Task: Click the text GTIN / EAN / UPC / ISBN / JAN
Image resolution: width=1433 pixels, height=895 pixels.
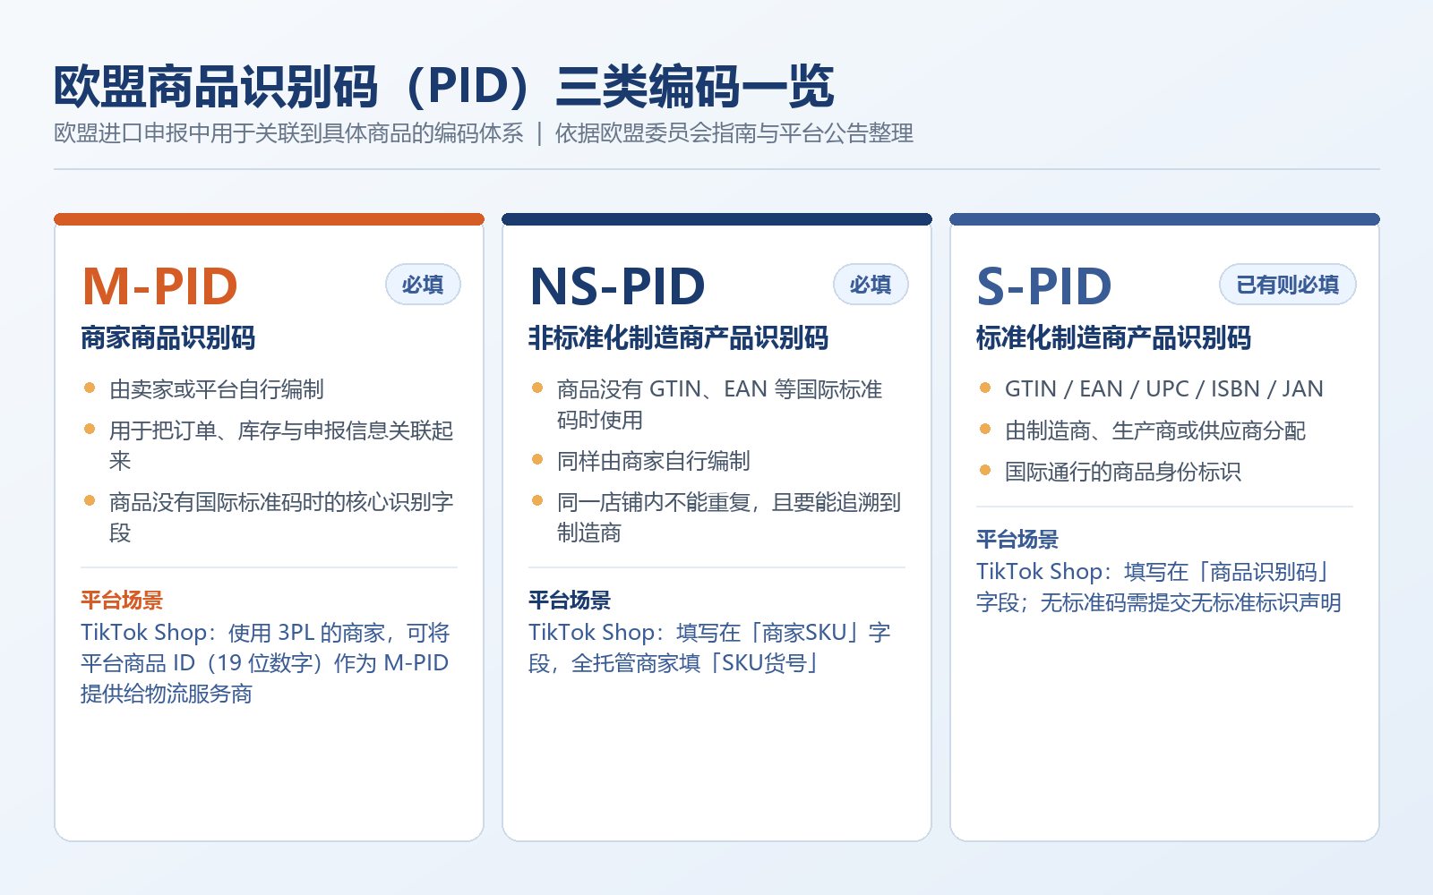Action: point(1164,389)
